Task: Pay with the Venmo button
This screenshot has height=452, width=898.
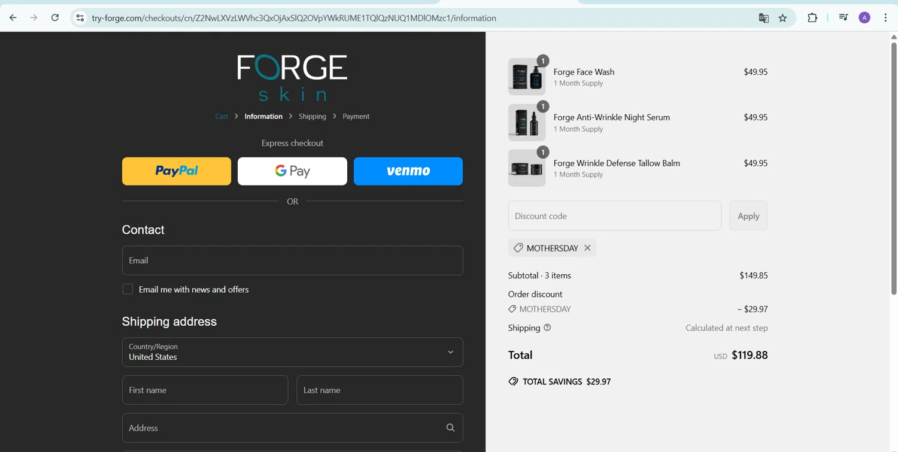Action: tap(408, 171)
